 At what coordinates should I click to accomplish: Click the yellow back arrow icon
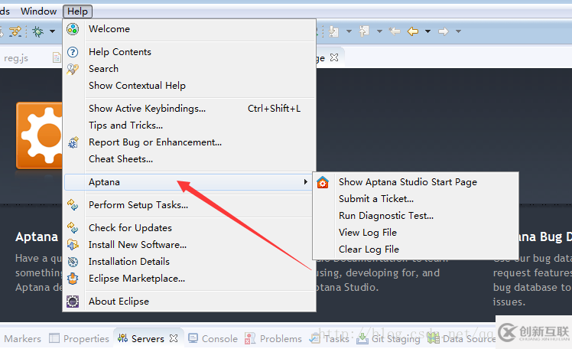413,31
